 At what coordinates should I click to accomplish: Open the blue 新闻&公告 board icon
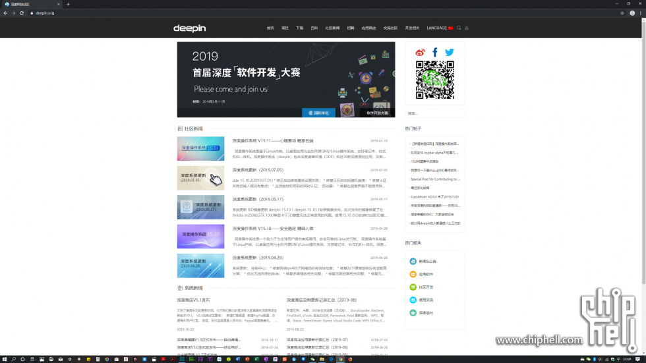click(x=413, y=262)
